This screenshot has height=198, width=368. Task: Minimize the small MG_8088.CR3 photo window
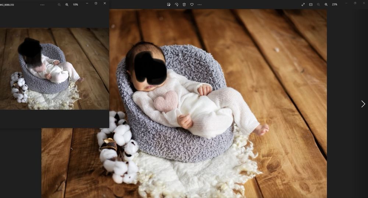pos(87,3)
